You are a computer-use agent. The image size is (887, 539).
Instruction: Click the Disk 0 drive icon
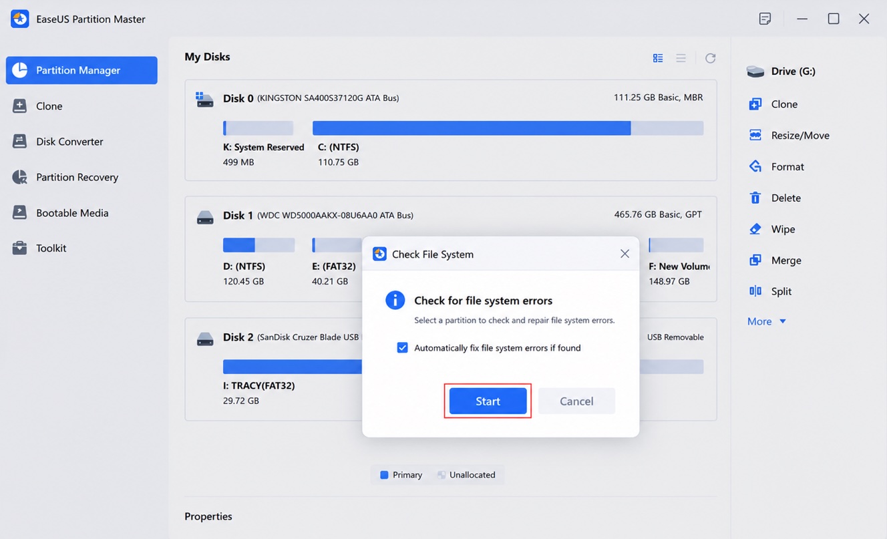(x=204, y=100)
